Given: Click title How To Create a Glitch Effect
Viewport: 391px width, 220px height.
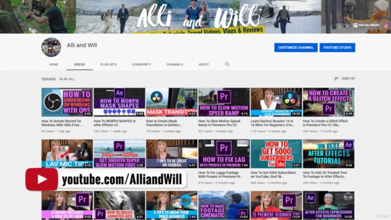Looking at the screenshot, I should click(x=325, y=123).
